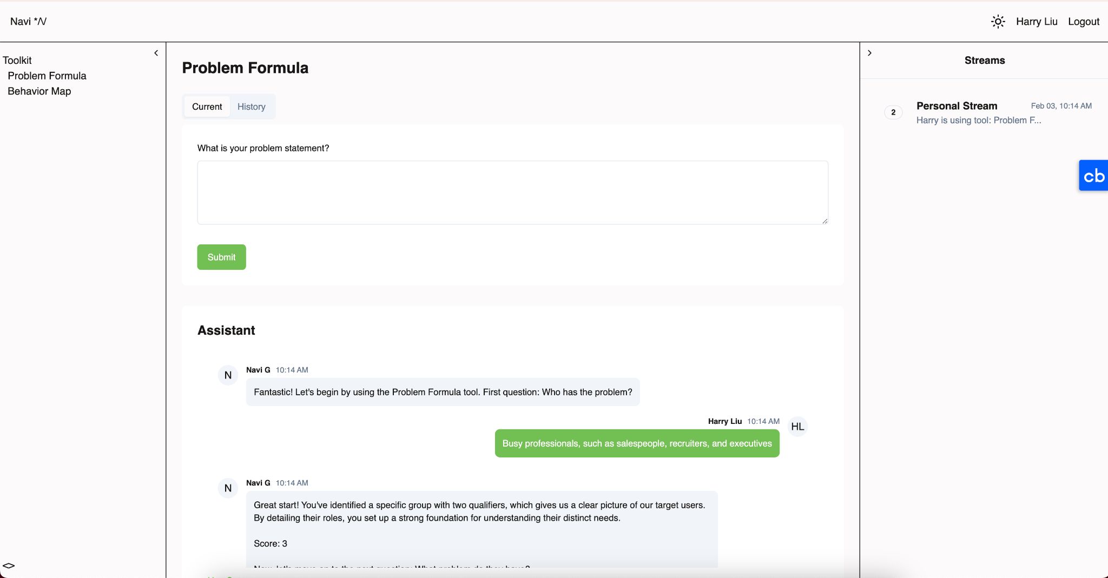This screenshot has height=578, width=1108.
Task: Click the Feb 03, 10:14 AM timestamp
Action: [x=1061, y=106]
